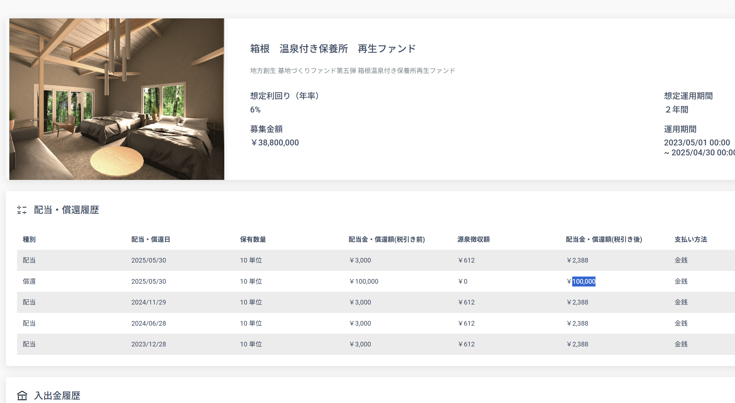Screen dimensions: 735x403
Task: Click the 2024/11/29 dividend date
Action: coord(148,302)
